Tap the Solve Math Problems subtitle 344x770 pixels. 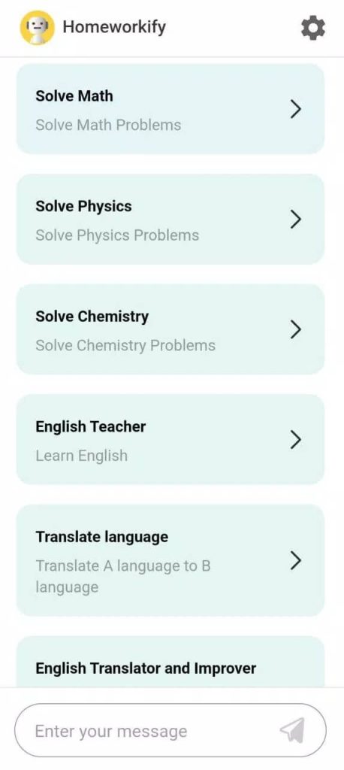click(x=108, y=125)
